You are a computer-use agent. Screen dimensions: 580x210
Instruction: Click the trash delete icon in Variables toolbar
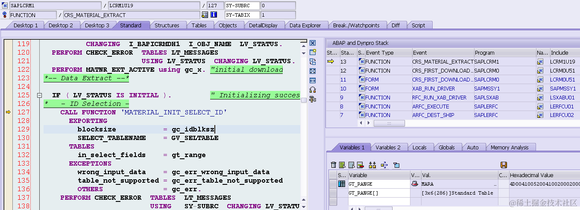click(334, 165)
